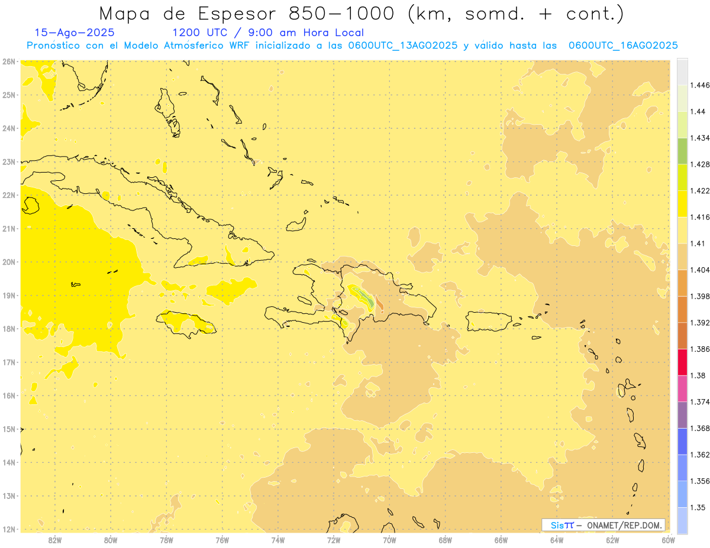
Task: Select the purple legend swatch between 1.368 and 1.374
Action: coord(682,415)
